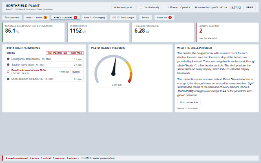This screenshot has width=261, height=163.
Task: Open the Throughput 1152 u/h card
Action: (98, 32)
